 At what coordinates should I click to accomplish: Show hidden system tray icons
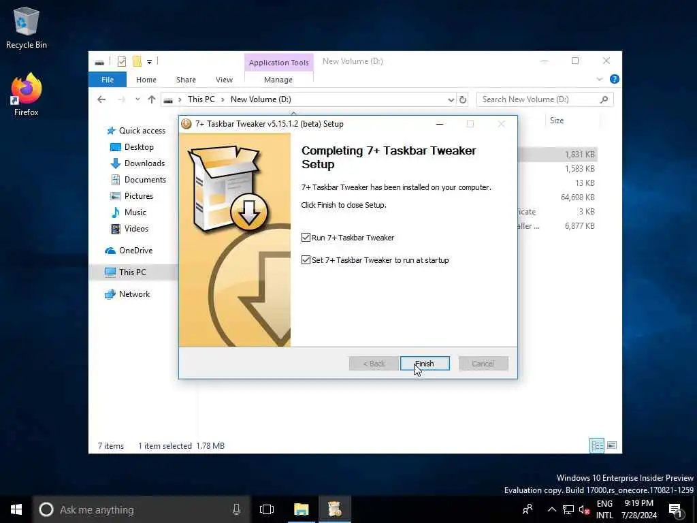click(551, 509)
